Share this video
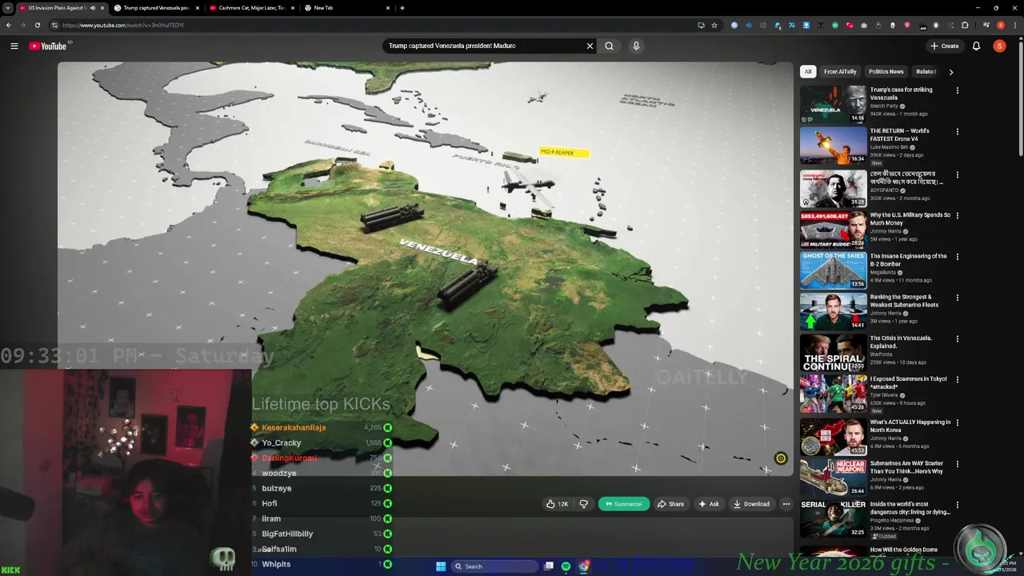Viewport: 1024px width, 576px height. click(x=670, y=504)
